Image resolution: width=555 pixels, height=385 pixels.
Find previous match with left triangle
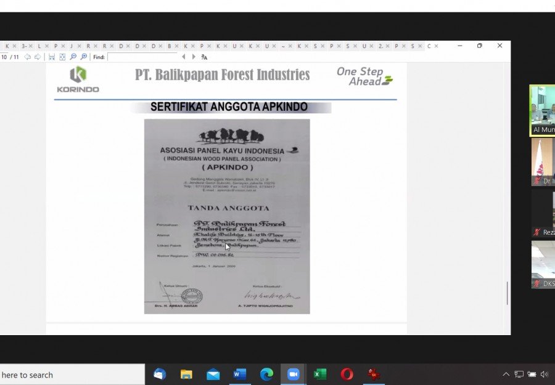point(183,57)
